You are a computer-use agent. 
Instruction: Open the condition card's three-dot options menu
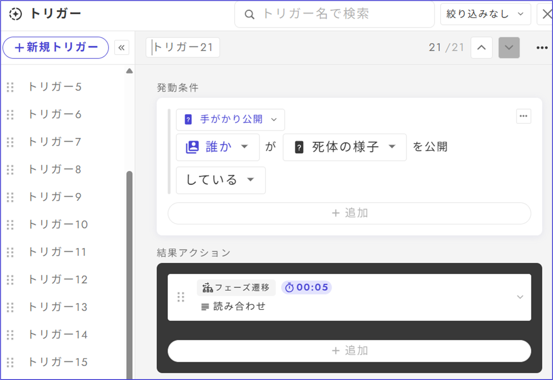tap(523, 116)
